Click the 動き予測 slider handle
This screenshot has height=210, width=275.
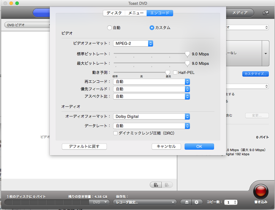click(168, 73)
